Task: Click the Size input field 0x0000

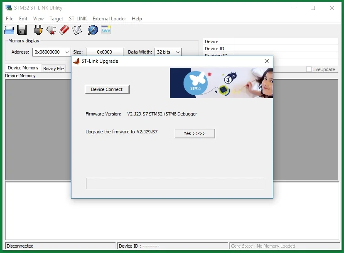Action: click(104, 52)
